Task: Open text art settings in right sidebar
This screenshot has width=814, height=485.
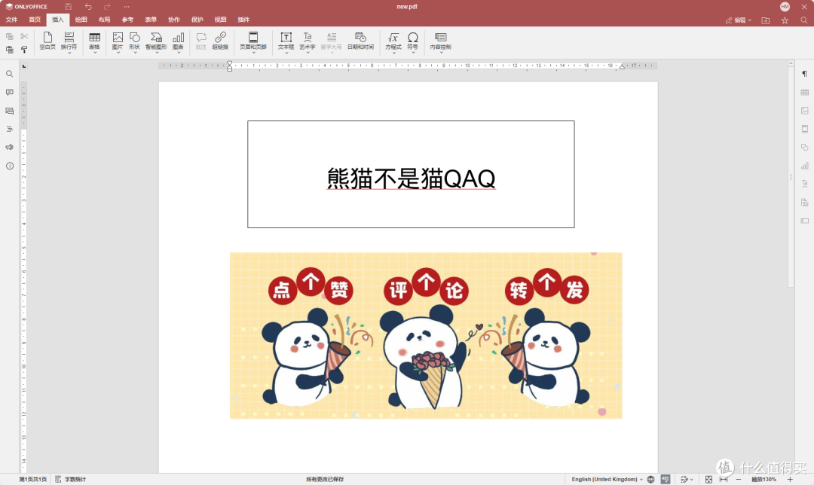Action: pyautogui.click(x=805, y=184)
